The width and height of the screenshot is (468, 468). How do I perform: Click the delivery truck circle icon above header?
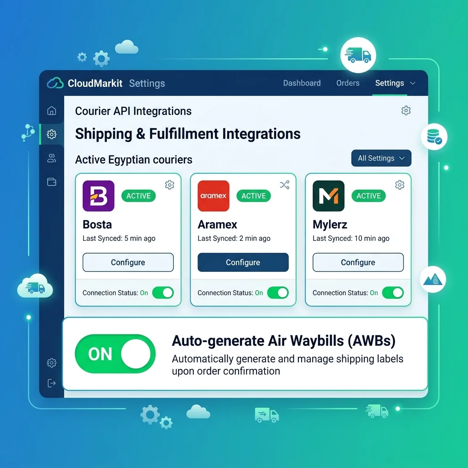(358, 55)
